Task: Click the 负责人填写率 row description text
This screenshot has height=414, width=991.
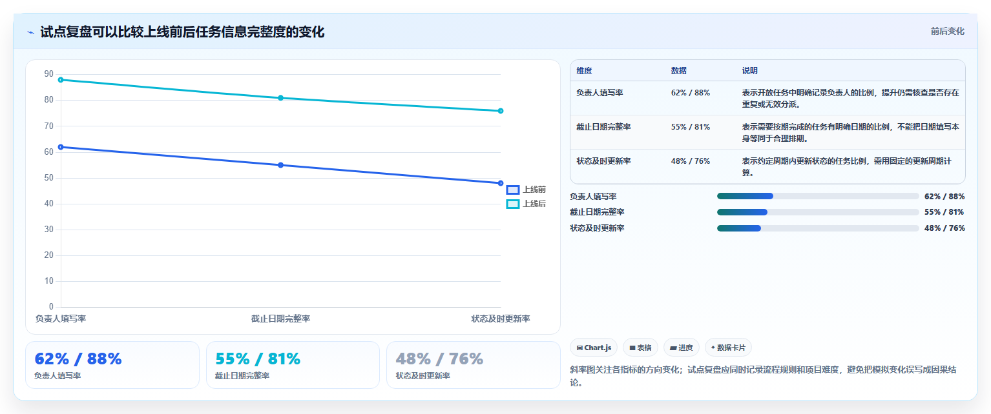Action: click(850, 98)
